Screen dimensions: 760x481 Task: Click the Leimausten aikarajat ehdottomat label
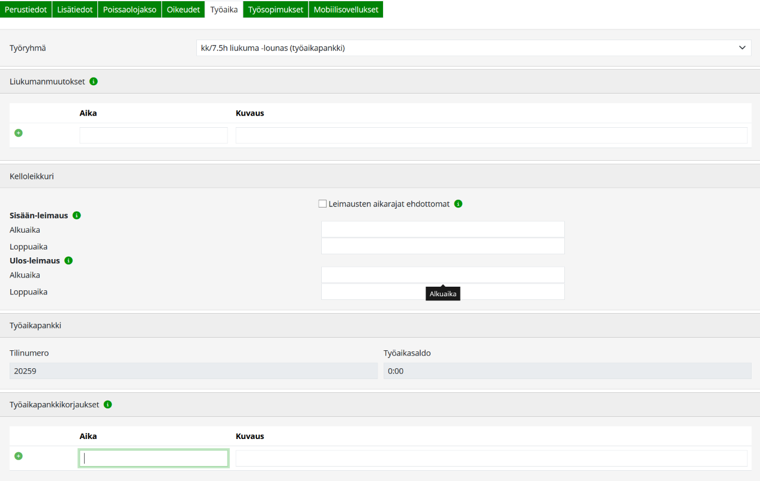pyautogui.click(x=389, y=204)
